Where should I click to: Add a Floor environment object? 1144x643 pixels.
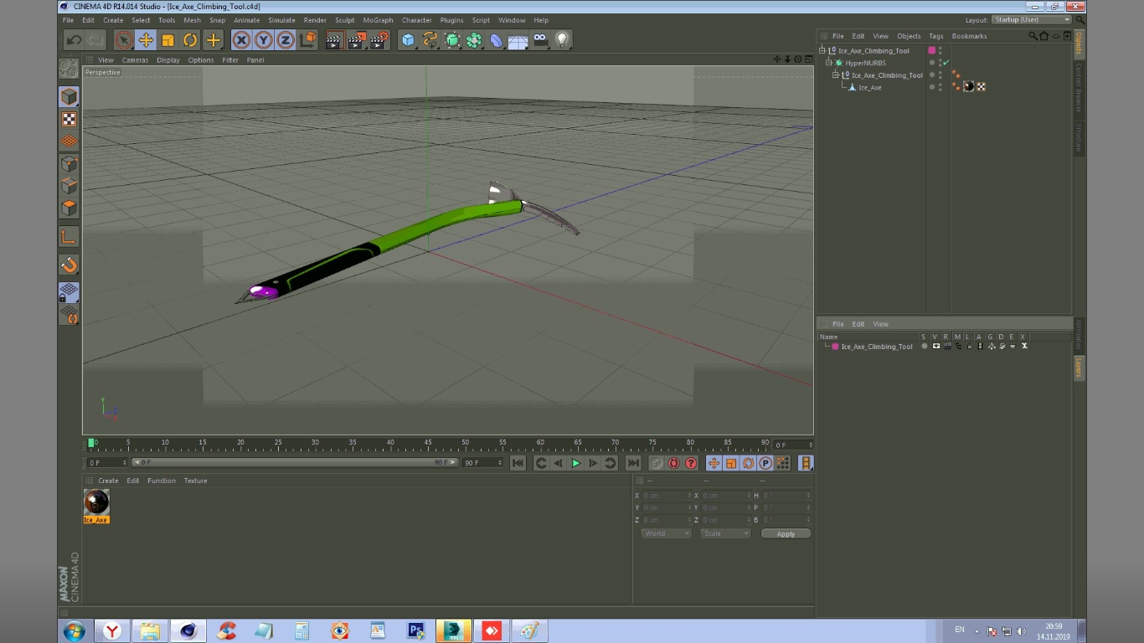[518, 39]
